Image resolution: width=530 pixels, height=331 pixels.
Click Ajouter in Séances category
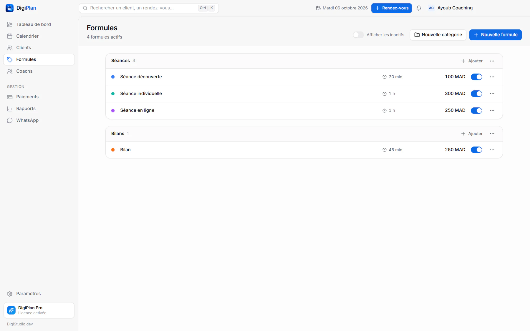[472, 61]
